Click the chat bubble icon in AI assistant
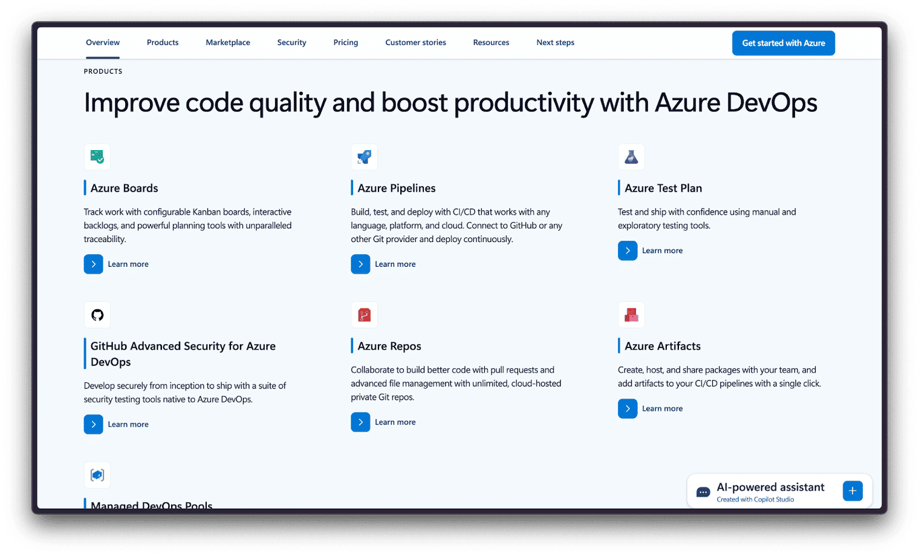The height and width of the screenshot is (556, 919). [703, 492]
